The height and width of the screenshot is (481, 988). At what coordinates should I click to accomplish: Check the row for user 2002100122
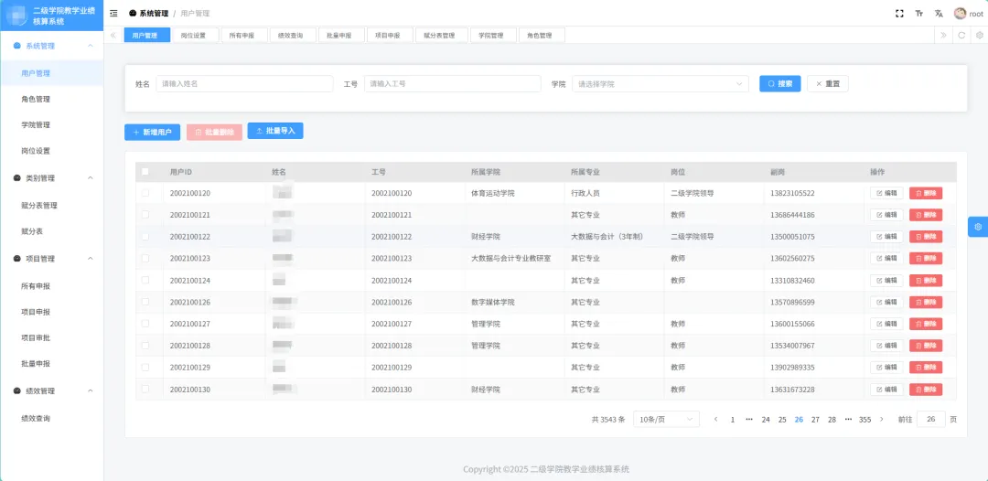145,237
